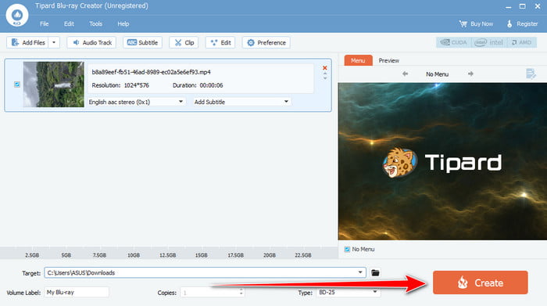Toggle the No Menu checkbox
547x306 pixels.
coord(347,249)
